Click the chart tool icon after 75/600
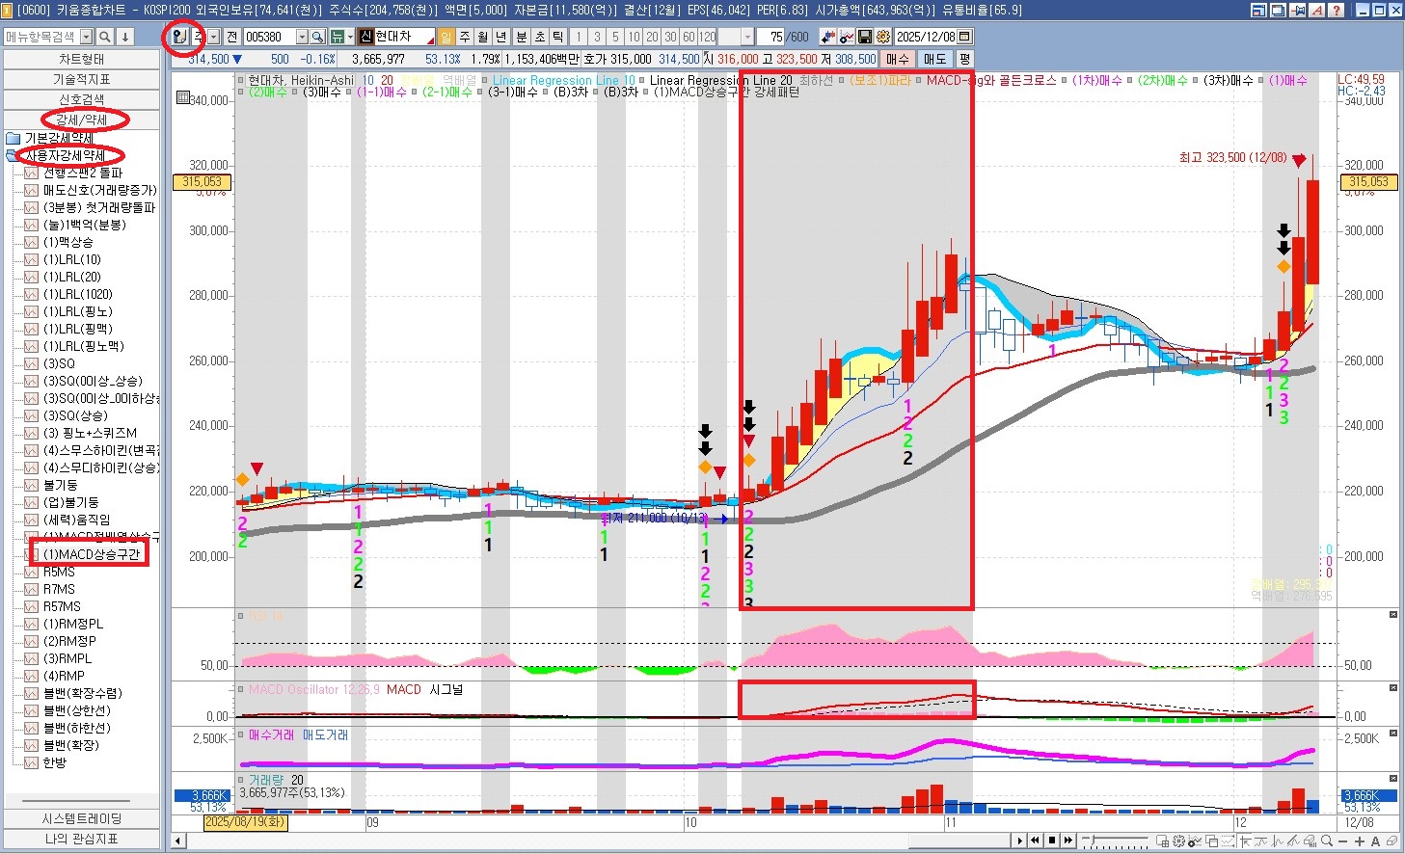Image resolution: width=1405 pixels, height=854 pixels. click(827, 37)
